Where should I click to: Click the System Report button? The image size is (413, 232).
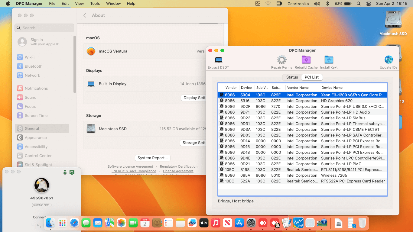click(x=152, y=158)
